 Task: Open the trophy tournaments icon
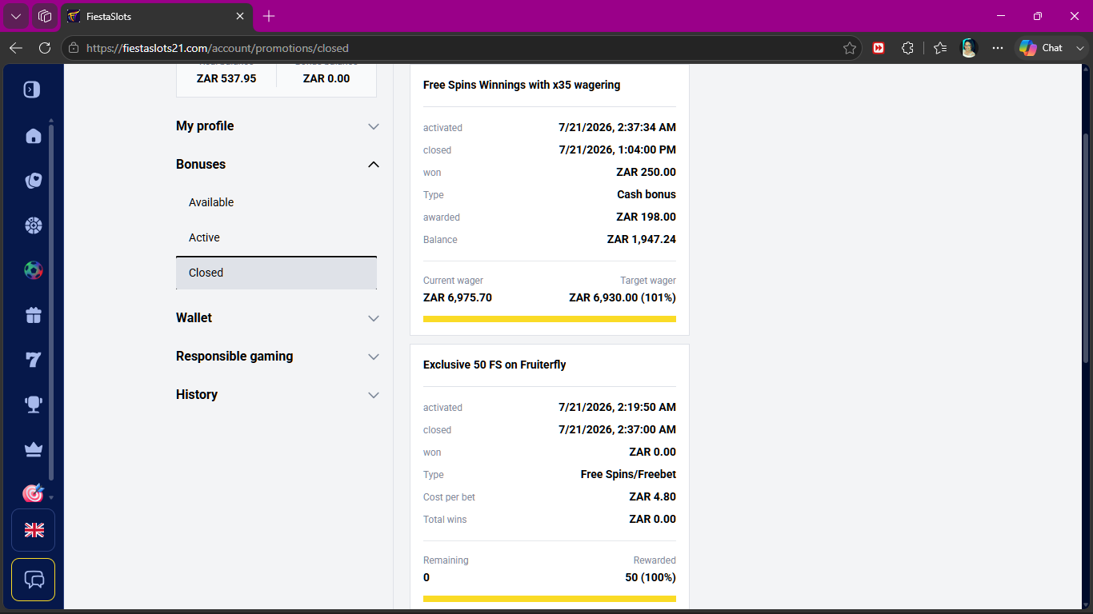33,405
